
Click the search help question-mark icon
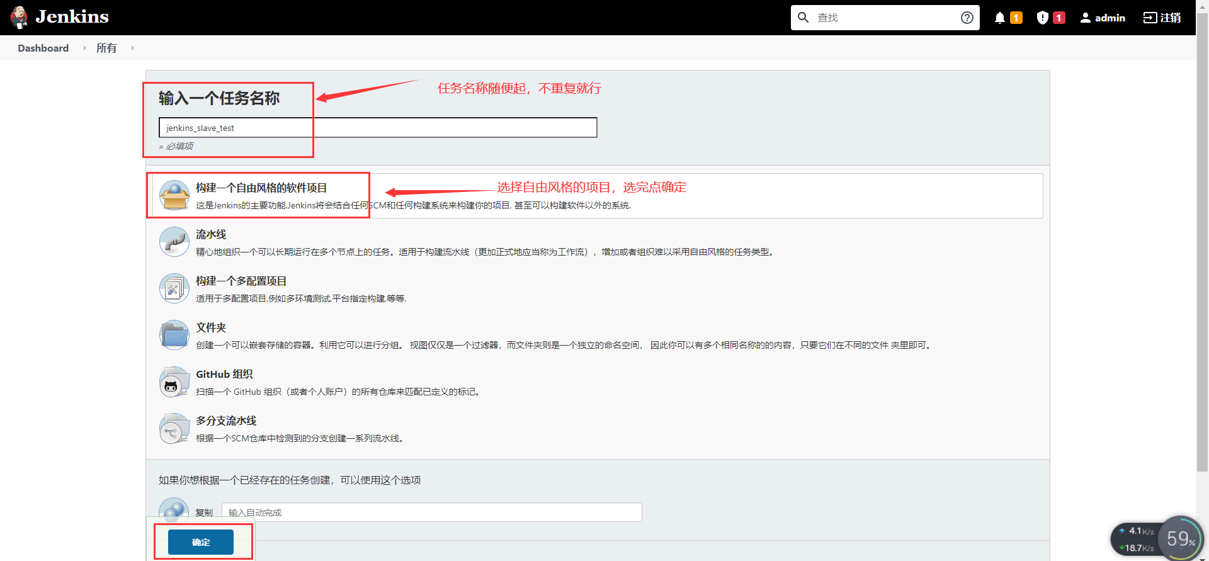[967, 18]
